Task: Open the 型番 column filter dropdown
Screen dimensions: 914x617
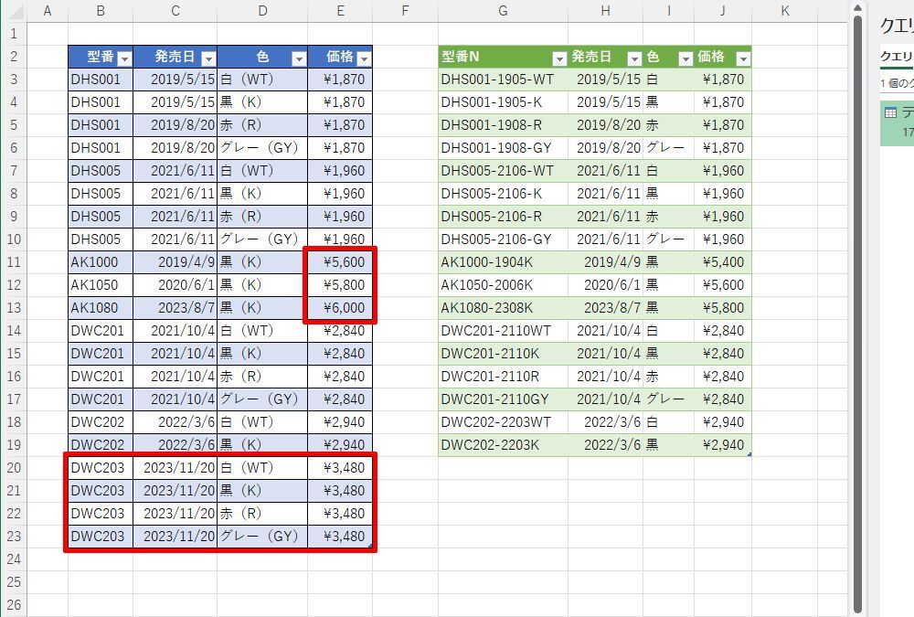Action: click(x=124, y=58)
